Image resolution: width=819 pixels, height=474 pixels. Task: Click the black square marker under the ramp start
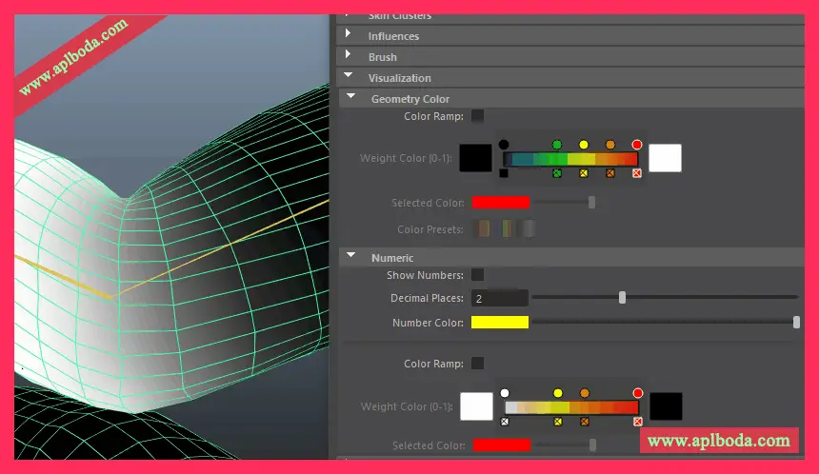[504, 173]
